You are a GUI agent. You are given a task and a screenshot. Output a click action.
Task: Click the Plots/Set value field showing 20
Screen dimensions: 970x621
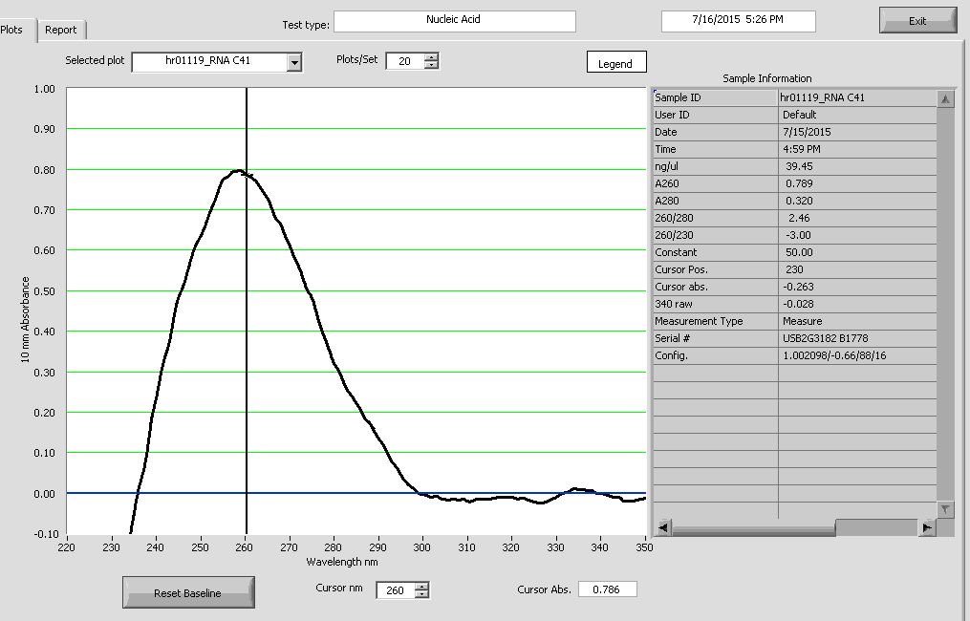[x=405, y=61]
